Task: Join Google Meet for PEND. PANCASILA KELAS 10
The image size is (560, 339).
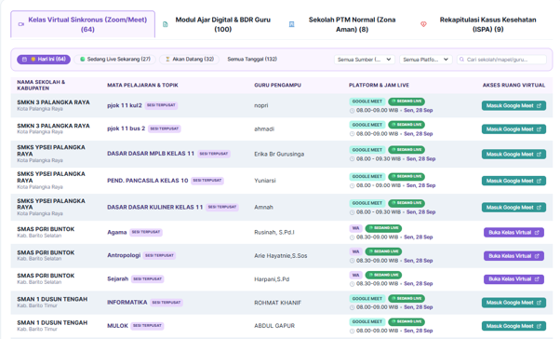Action: [513, 181]
